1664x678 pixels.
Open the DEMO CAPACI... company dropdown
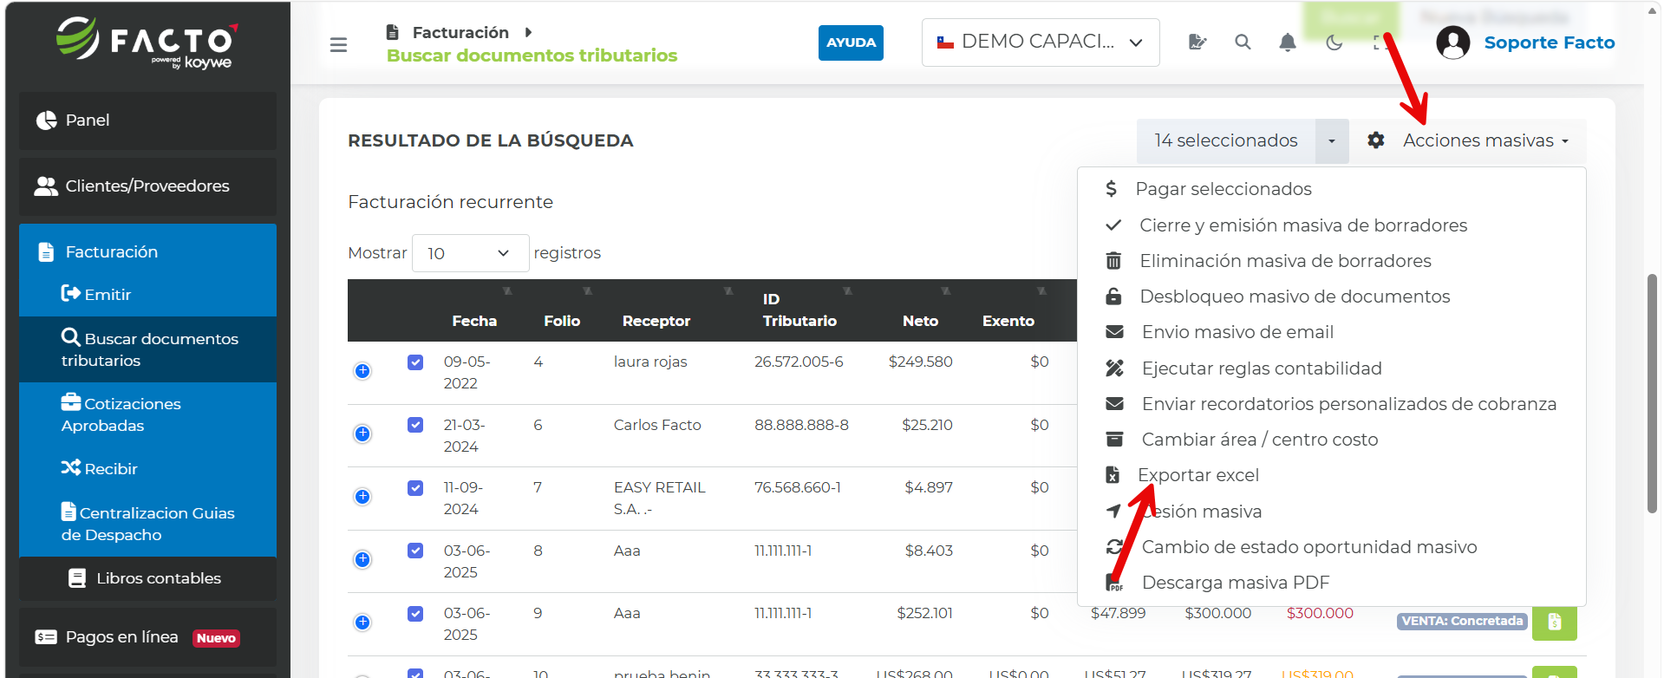pos(1041,42)
